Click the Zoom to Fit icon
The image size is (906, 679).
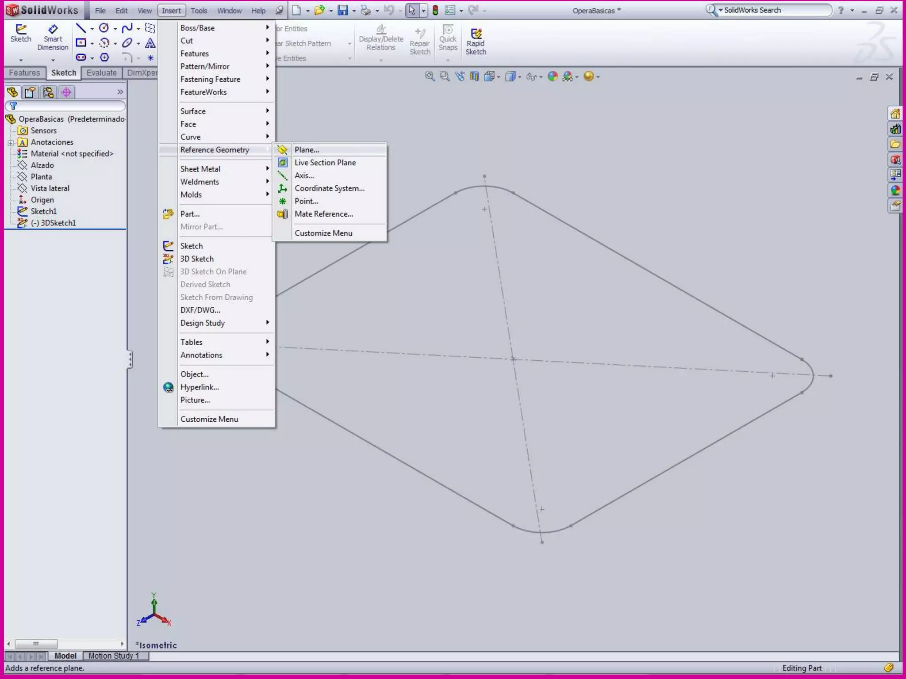click(429, 76)
